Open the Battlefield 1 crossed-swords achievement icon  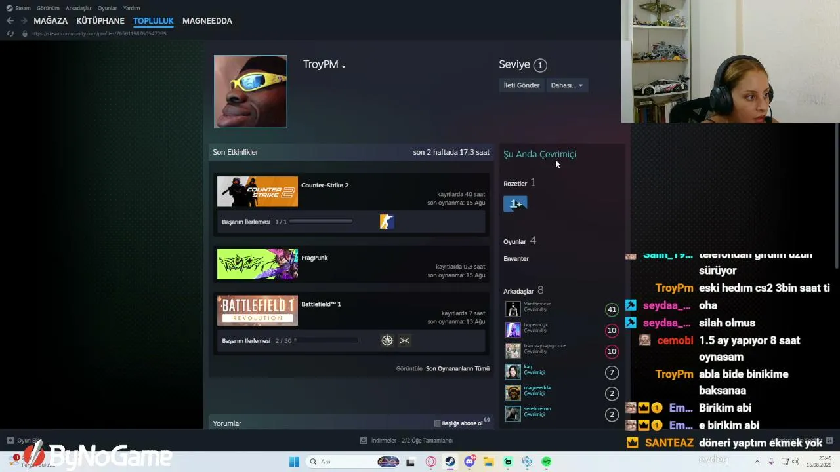coord(404,340)
